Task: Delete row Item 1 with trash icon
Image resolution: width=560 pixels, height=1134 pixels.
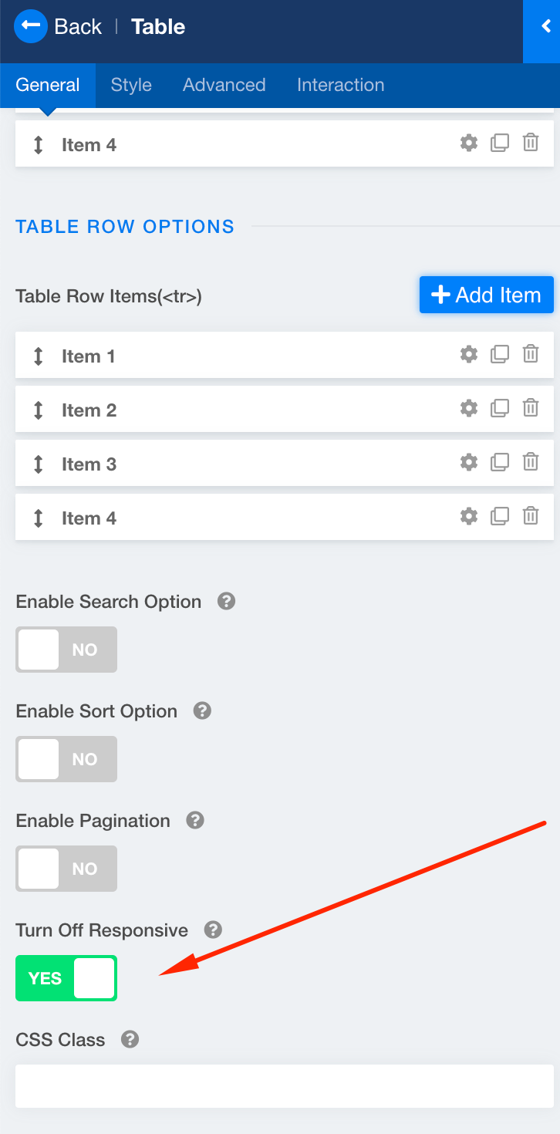Action: (x=531, y=355)
